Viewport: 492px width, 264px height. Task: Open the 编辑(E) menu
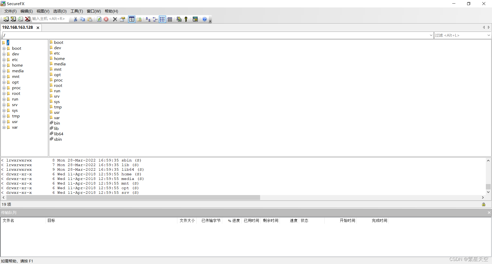(x=27, y=11)
